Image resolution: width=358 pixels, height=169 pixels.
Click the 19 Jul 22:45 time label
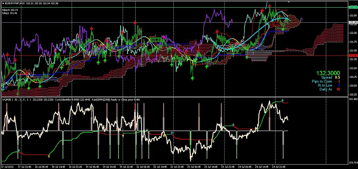click(126, 167)
